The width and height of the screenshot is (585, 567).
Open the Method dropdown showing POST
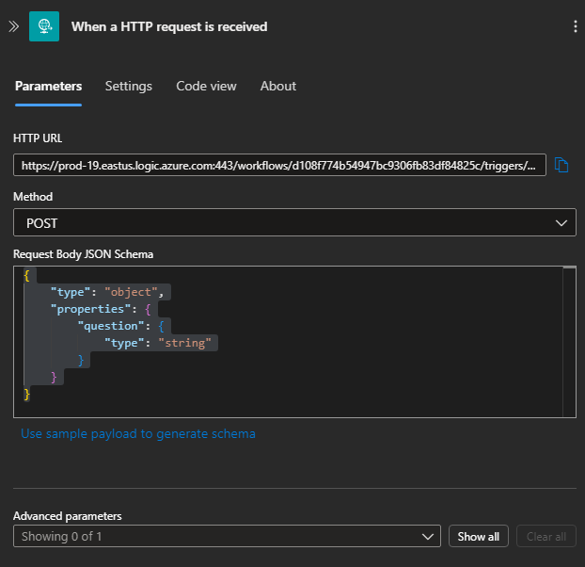pyautogui.click(x=294, y=222)
